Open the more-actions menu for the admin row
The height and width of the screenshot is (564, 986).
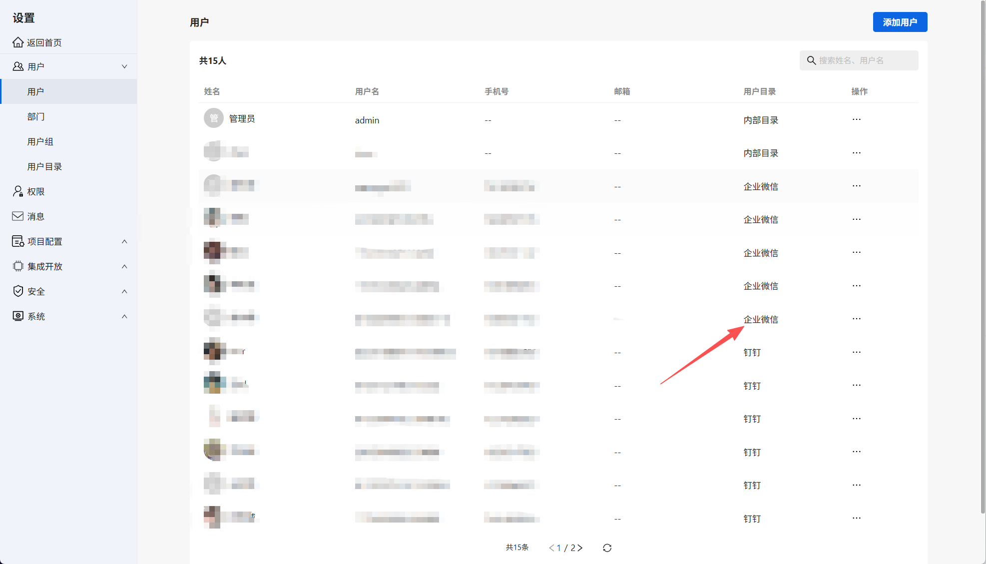pos(857,119)
